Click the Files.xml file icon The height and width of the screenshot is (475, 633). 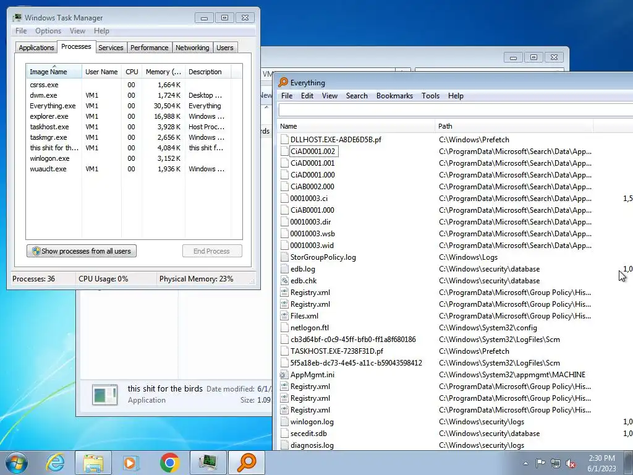284,316
